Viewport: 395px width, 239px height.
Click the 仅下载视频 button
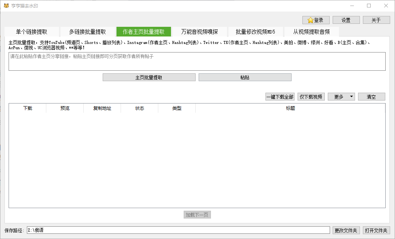pyautogui.click(x=311, y=96)
